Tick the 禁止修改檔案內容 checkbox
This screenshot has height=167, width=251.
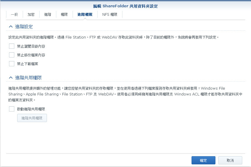click(x=12, y=55)
